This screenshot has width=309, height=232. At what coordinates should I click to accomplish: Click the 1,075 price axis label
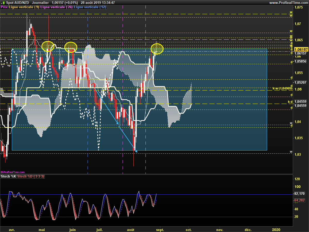click(x=298, y=7)
